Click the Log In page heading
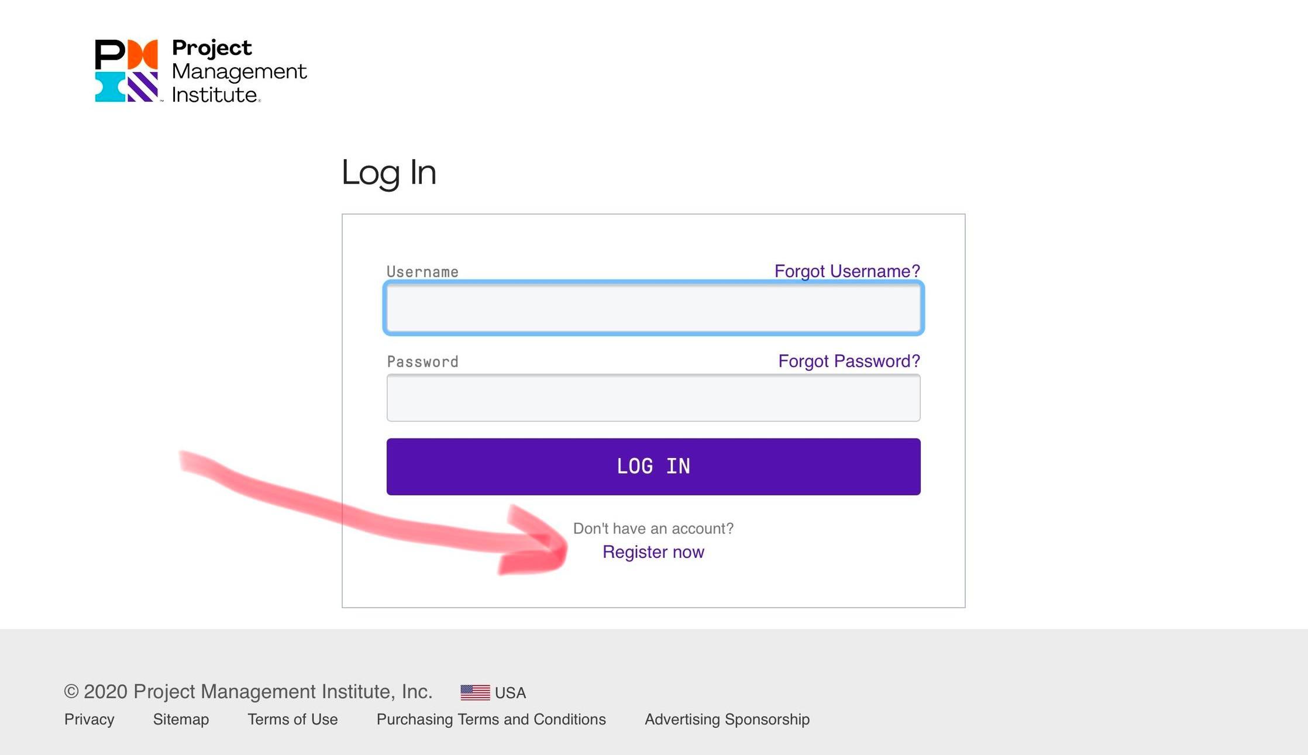 (x=389, y=173)
